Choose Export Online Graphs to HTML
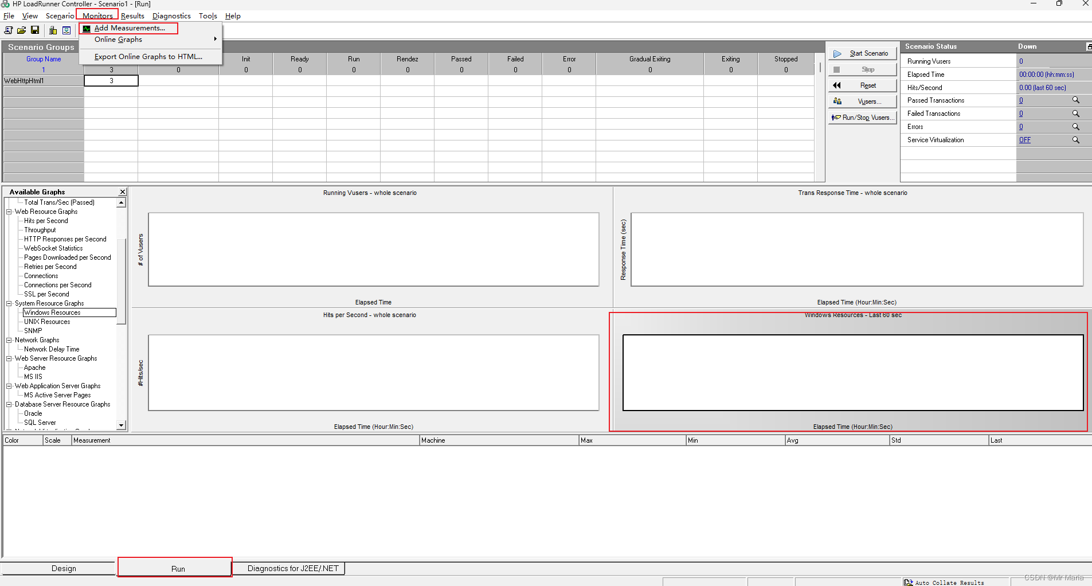 tap(148, 56)
